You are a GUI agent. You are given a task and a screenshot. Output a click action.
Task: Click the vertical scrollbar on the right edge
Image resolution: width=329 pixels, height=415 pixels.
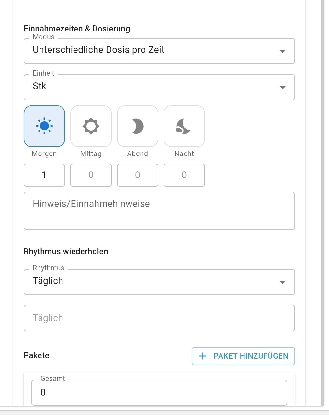coord(322,195)
